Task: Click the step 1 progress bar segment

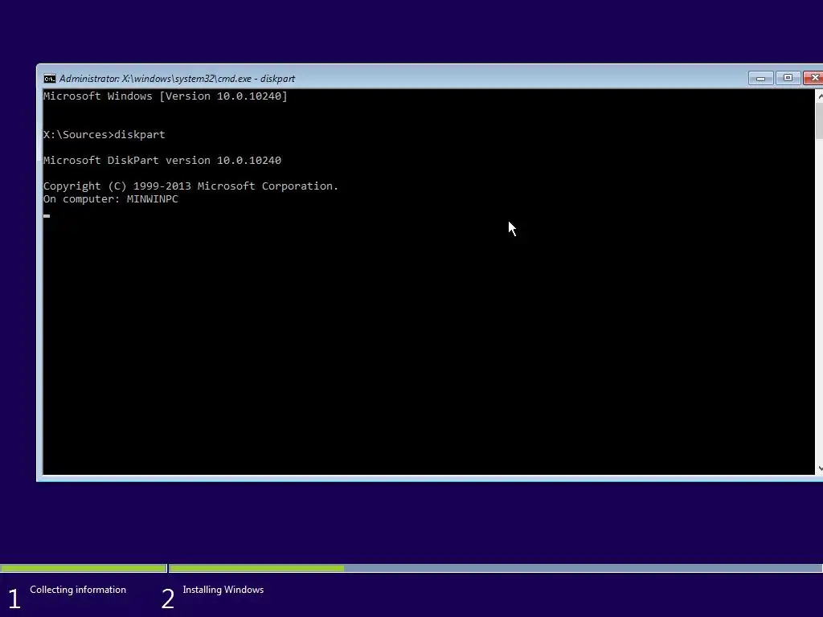Action: point(84,568)
